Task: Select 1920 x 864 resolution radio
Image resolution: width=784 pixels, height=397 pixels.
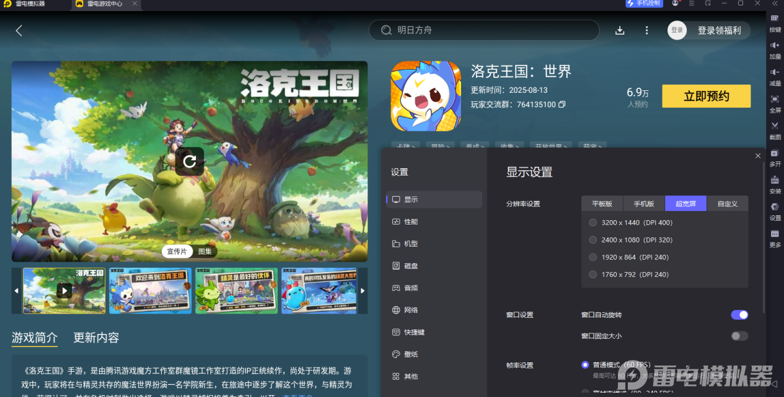Action: (593, 257)
